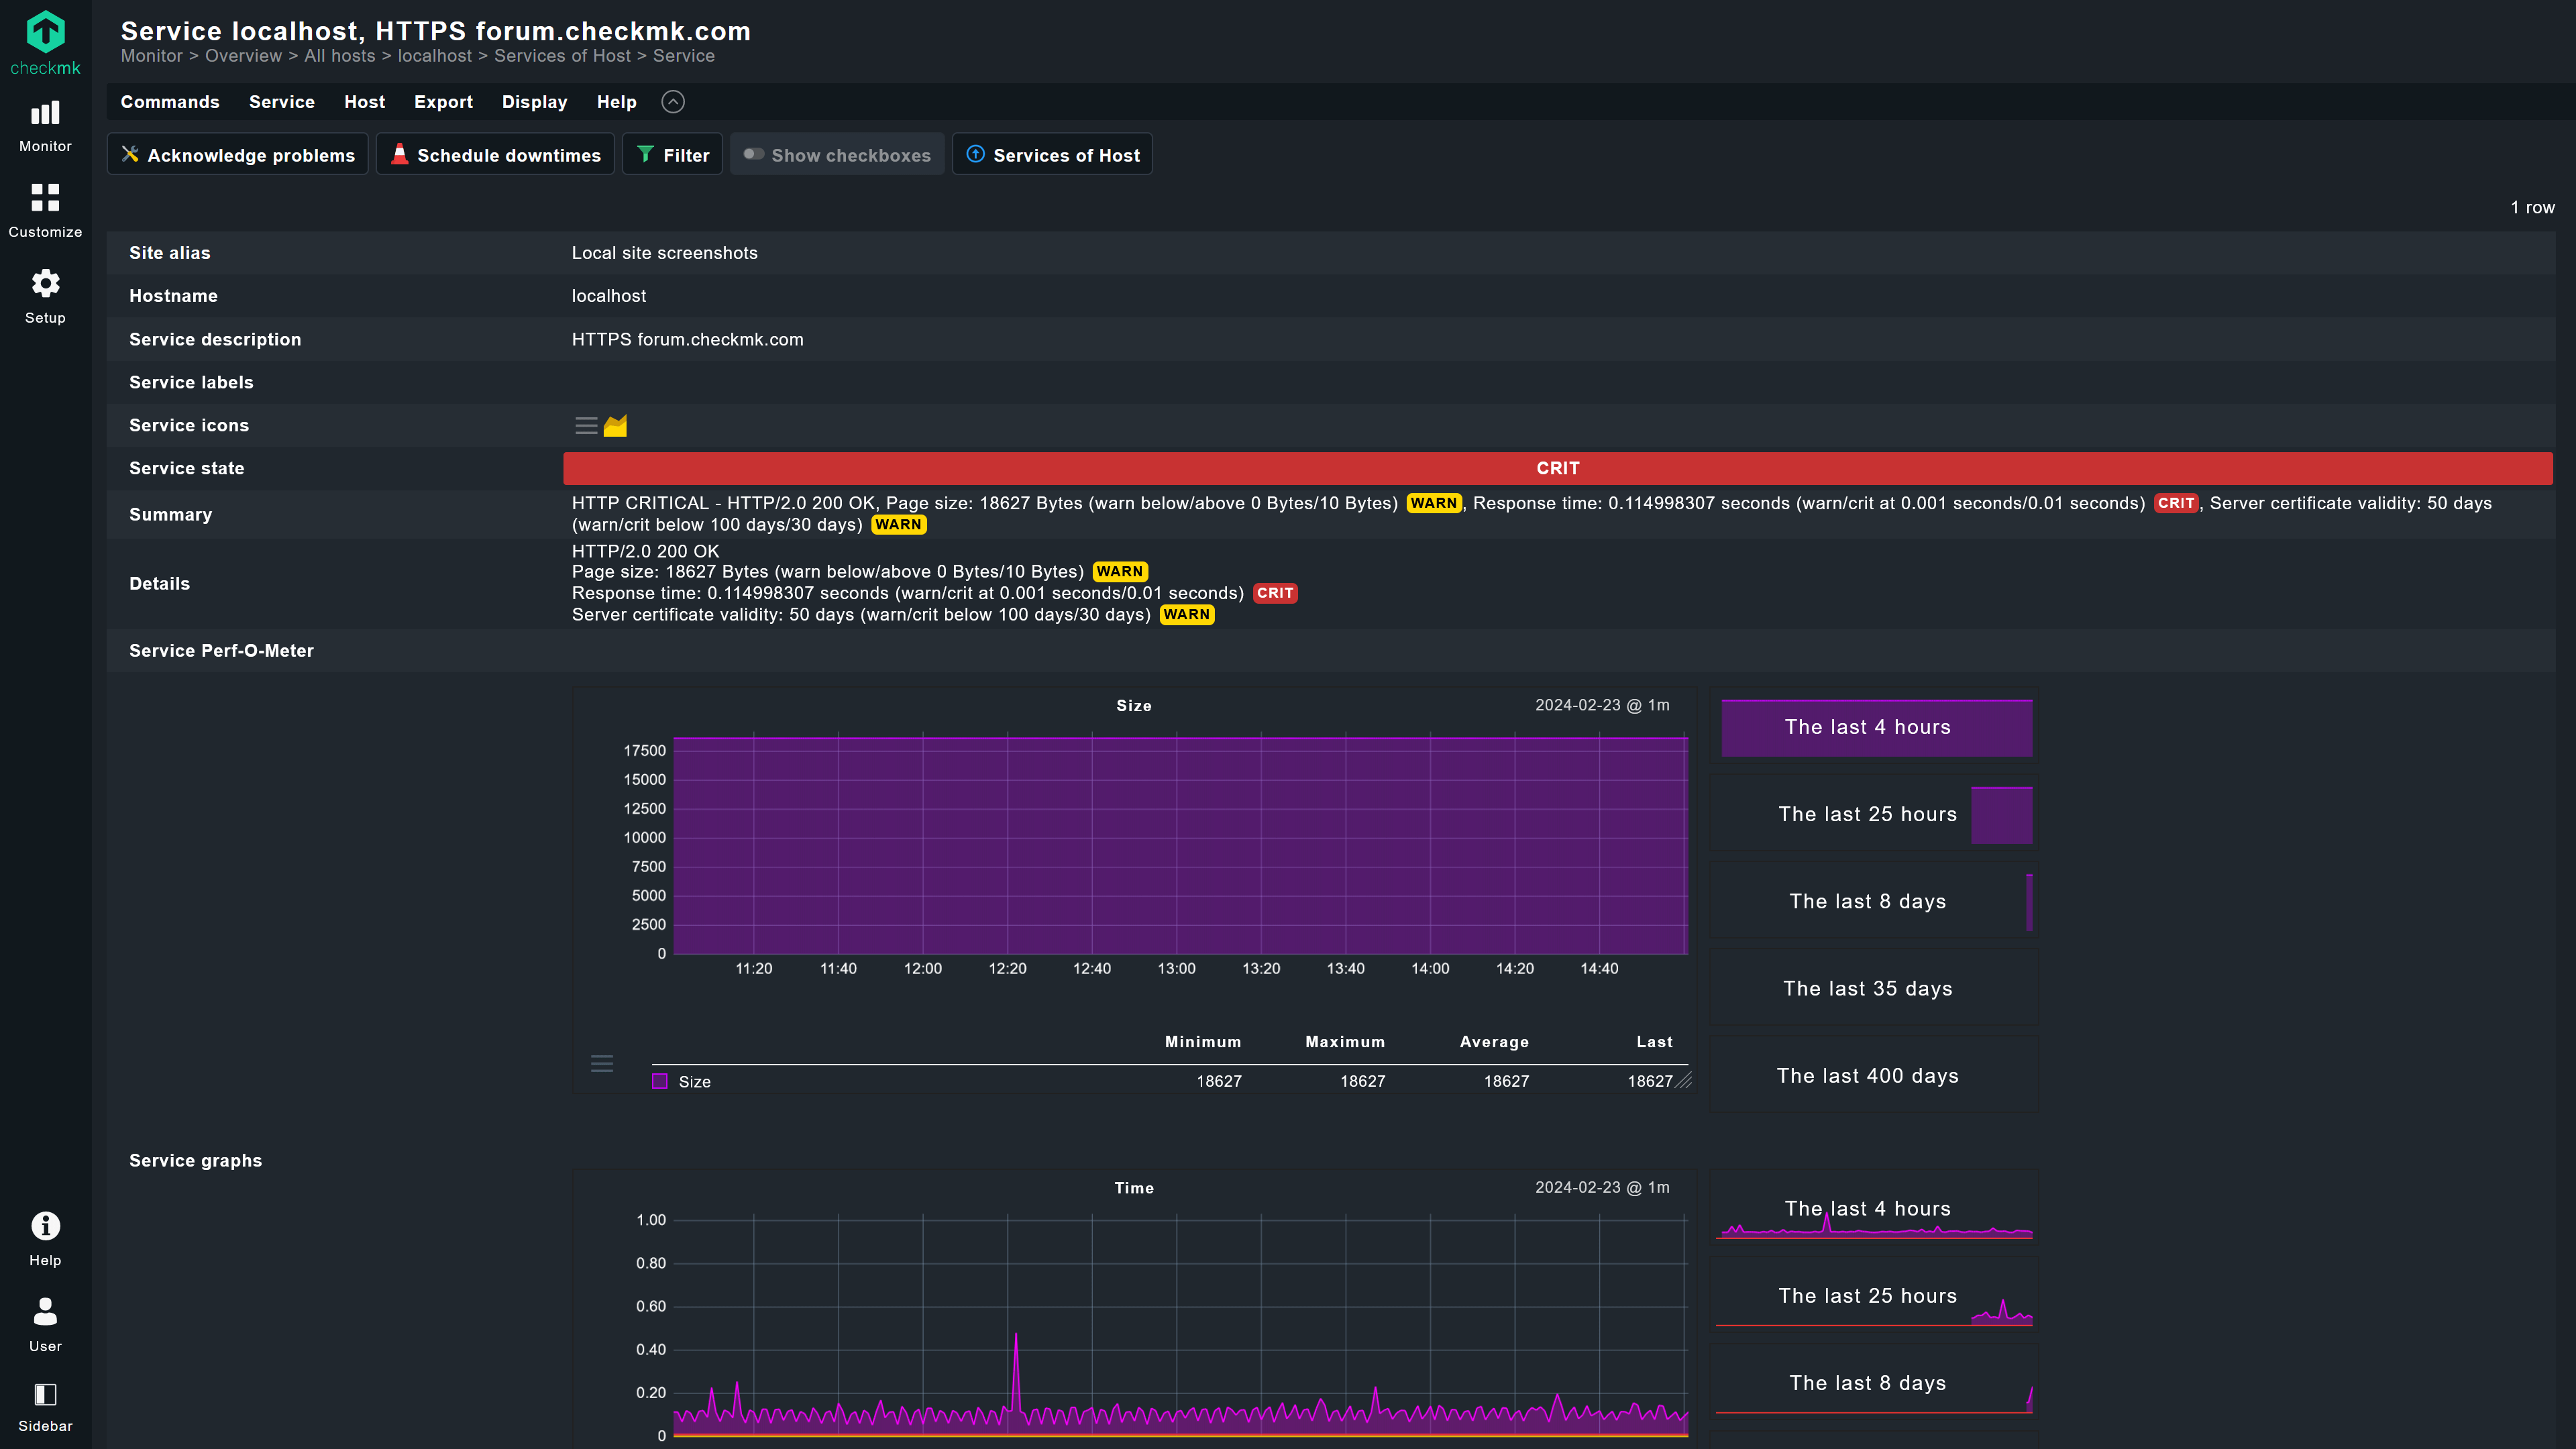Image resolution: width=2576 pixels, height=1449 pixels.
Task: Click the 'Service graphs' label
Action: click(195, 1161)
